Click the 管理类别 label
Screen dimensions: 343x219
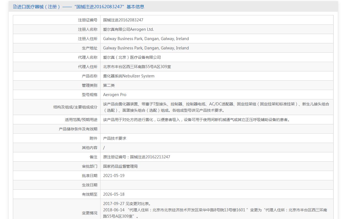pos(90,85)
